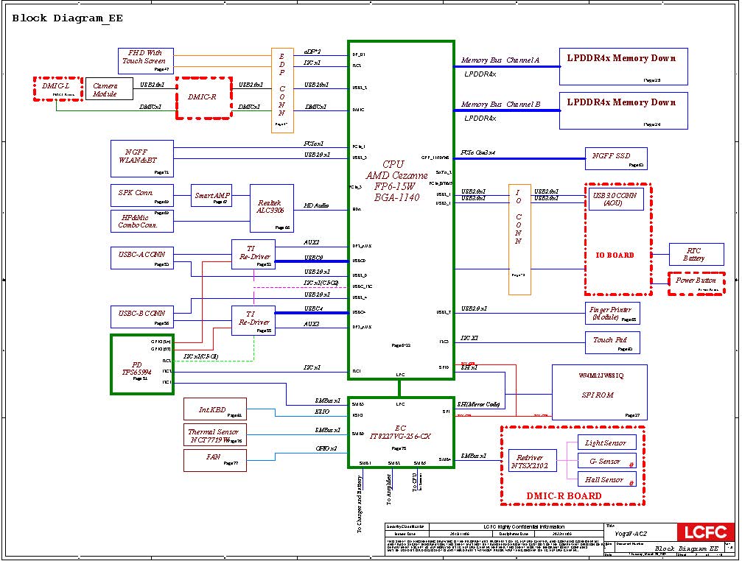Select the LCFC Highly Confidential Information text
Screen dimensions: 742x561
click(x=524, y=526)
